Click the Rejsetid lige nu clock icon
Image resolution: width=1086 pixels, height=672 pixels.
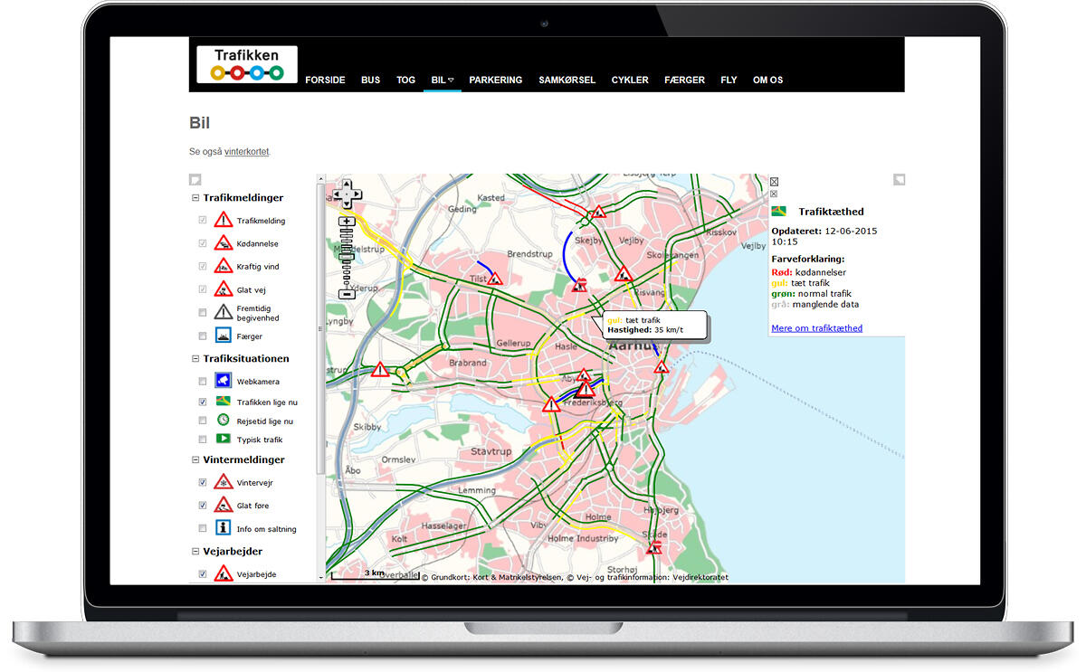(224, 421)
